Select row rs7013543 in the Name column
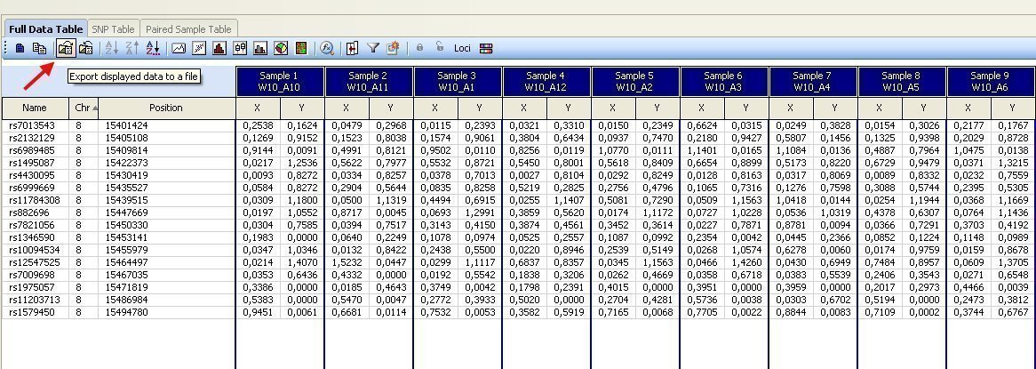Image resolution: width=1036 pixels, height=369 pixels. [32, 125]
